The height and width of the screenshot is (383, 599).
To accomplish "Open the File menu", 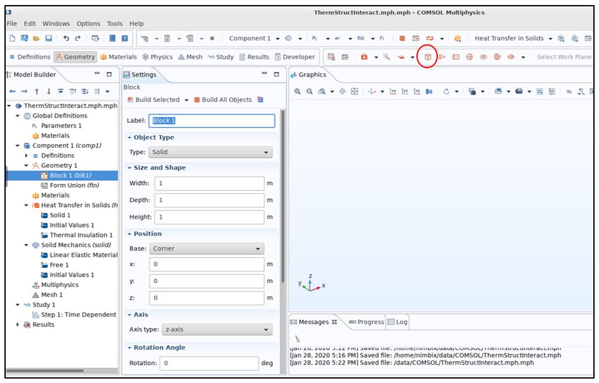I will [x=12, y=23].
